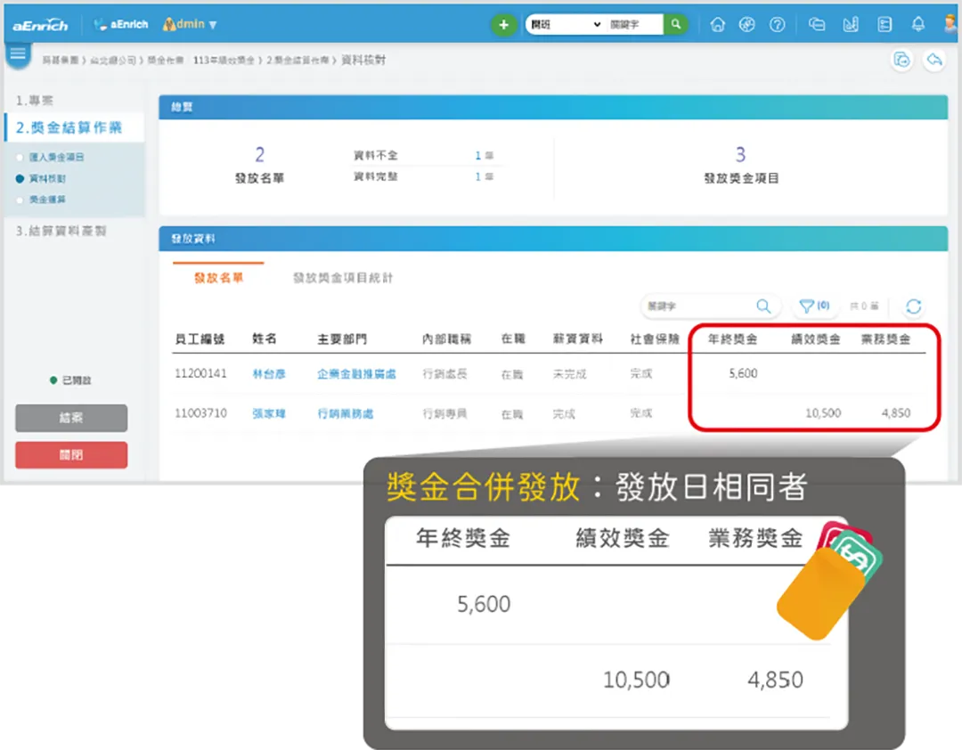Click the refresh icon above the roster table
This screenshot has height=750, width=962.
pos(913,306)
